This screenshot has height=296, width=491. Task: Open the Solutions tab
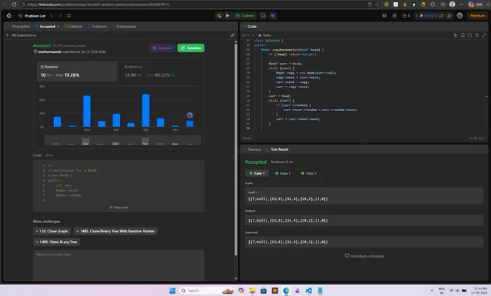click(x=97, y=27)
